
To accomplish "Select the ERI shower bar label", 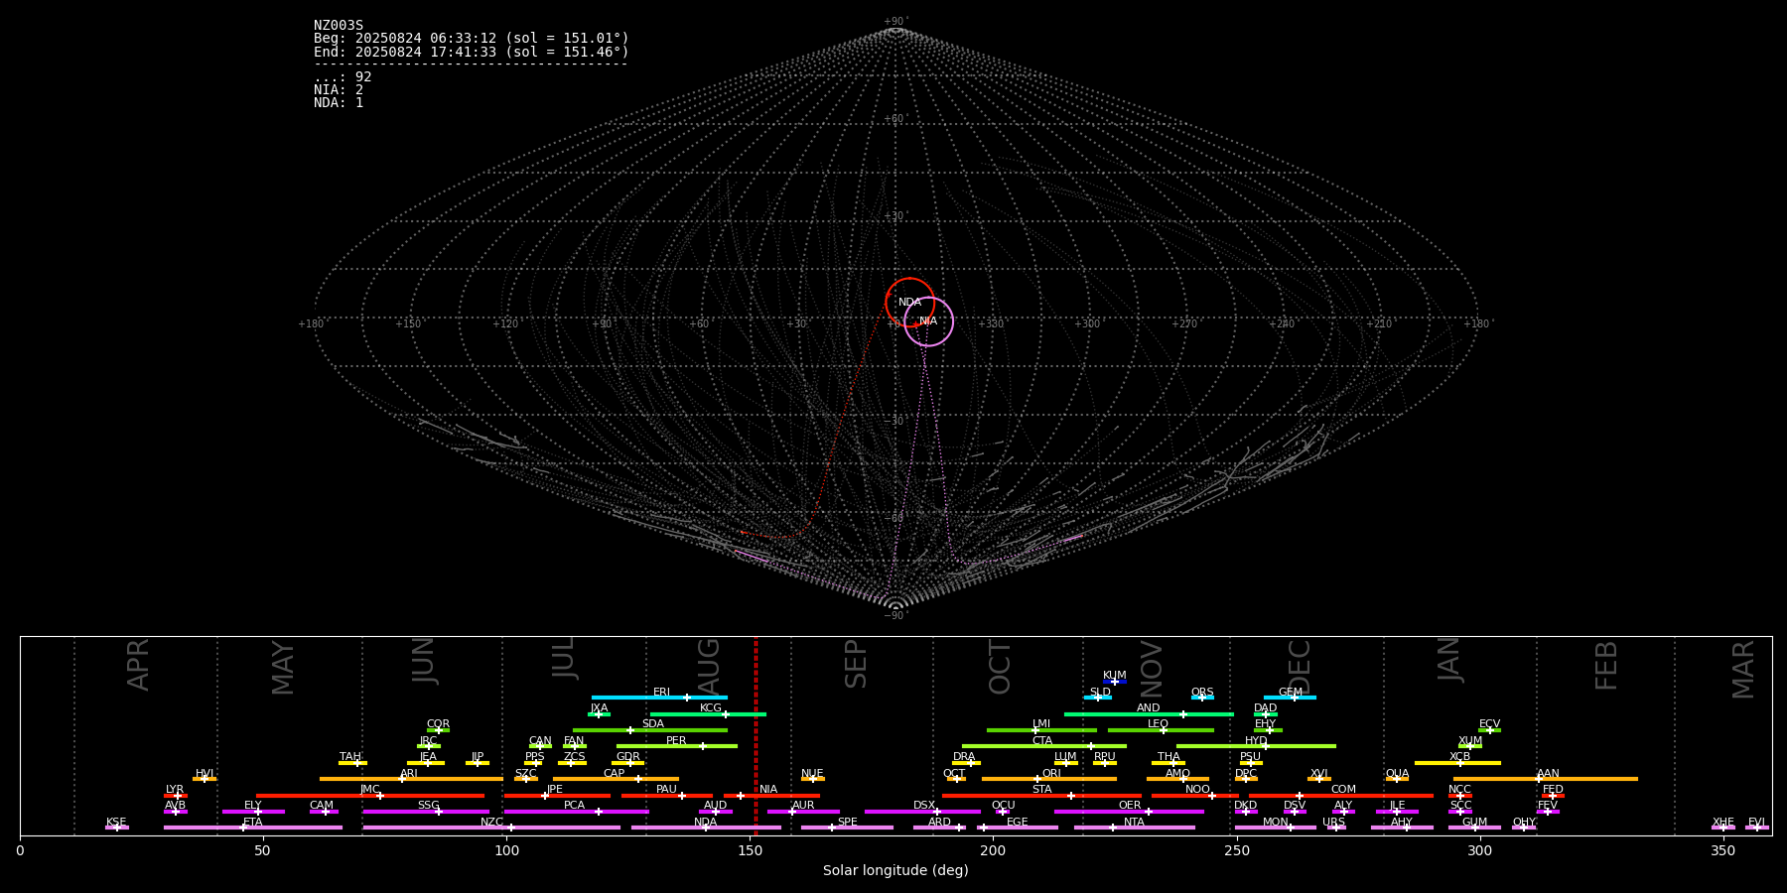I will coord(661,693).
